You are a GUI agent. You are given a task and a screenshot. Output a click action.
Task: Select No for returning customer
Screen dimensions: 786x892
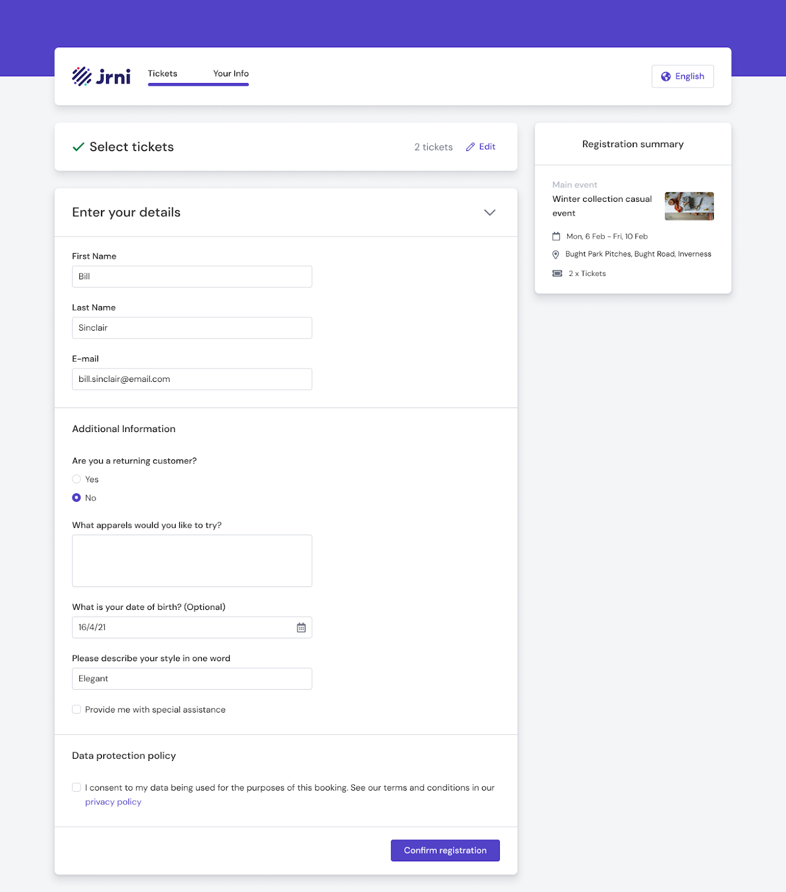[76, 497]
